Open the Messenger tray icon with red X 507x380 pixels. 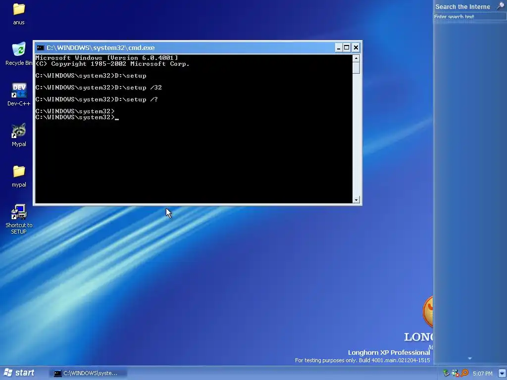(456, 373)
